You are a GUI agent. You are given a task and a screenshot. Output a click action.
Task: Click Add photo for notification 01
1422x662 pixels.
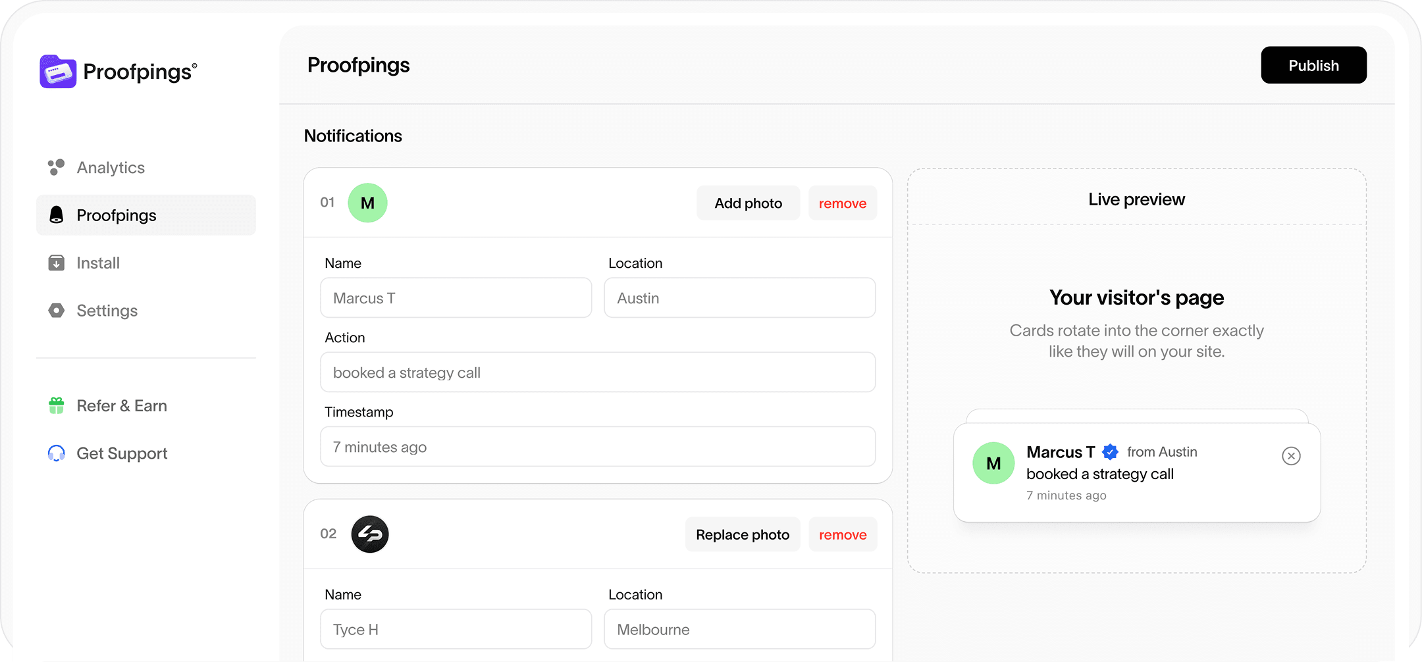tap(749, 203)
